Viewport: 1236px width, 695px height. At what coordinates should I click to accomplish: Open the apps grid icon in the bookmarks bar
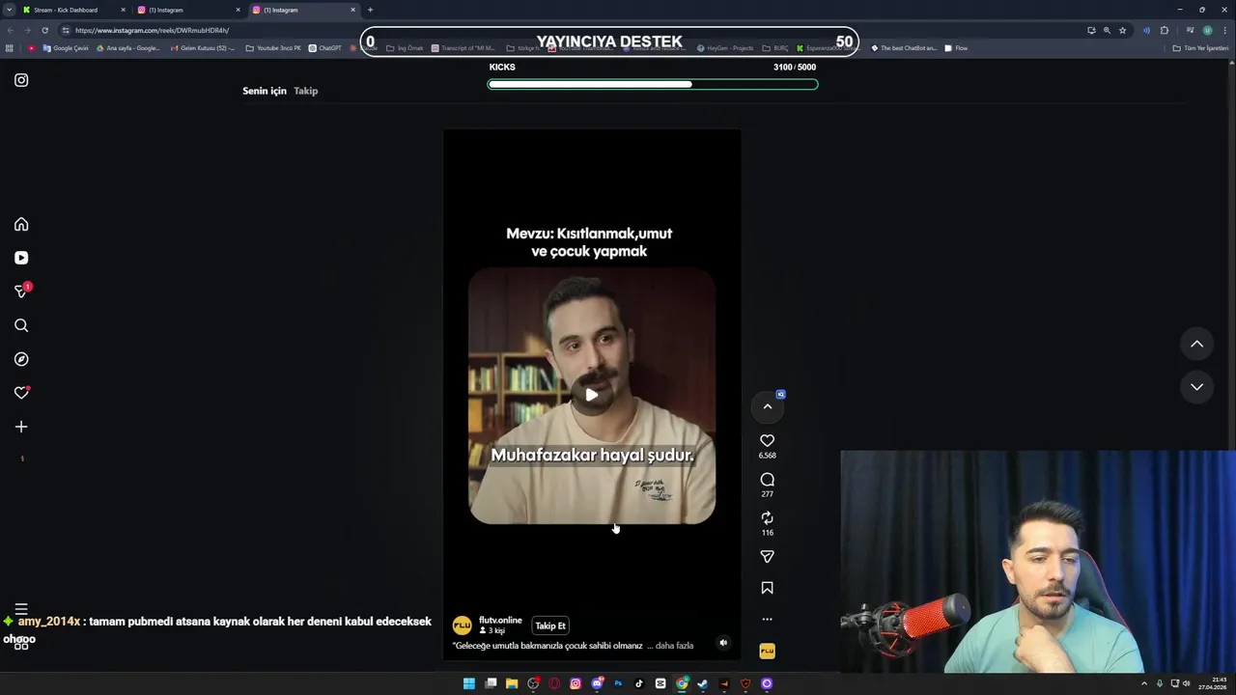10,48
